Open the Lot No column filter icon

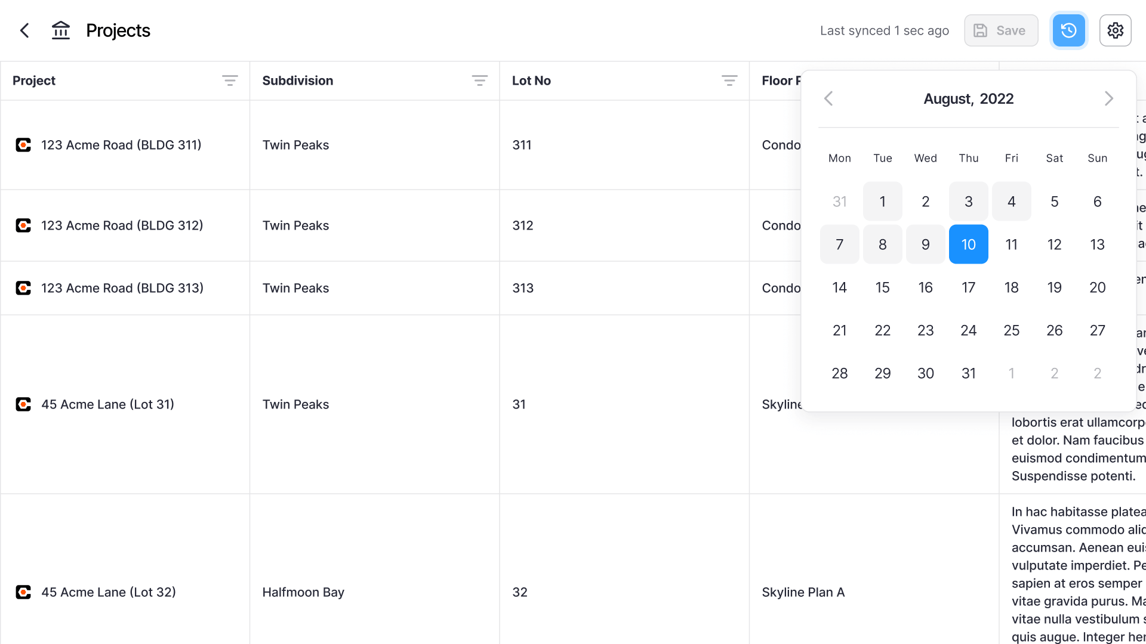729,80
